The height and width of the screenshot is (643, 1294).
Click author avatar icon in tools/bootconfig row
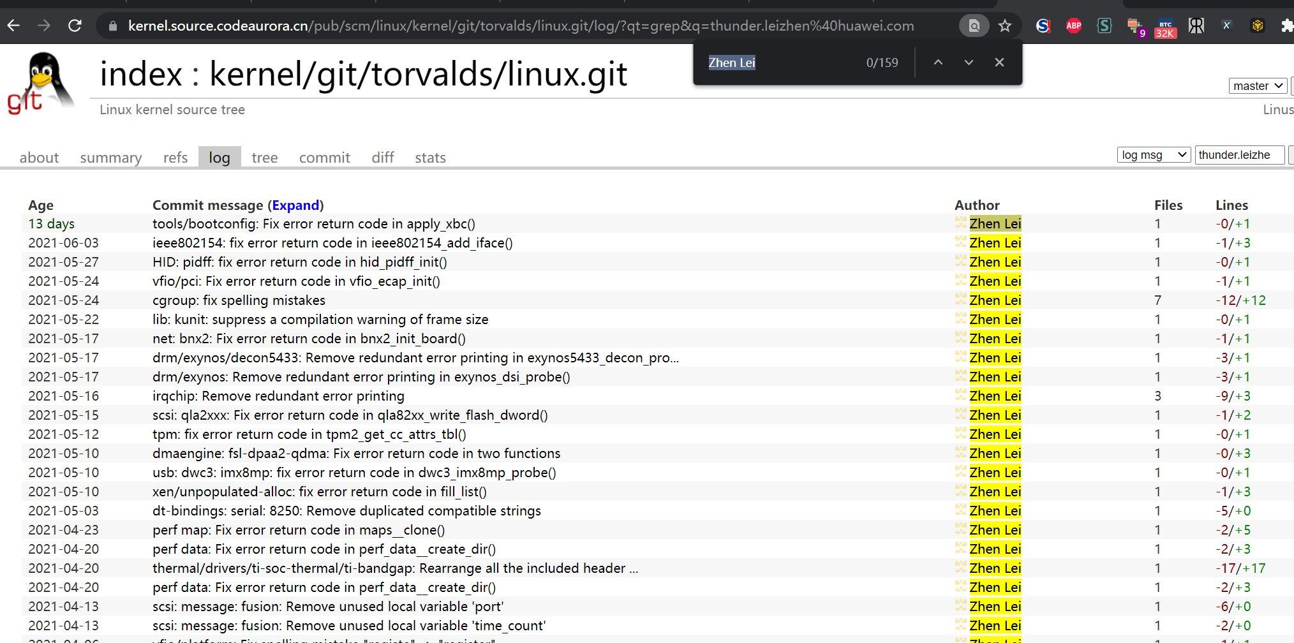[x=961, y=223]
